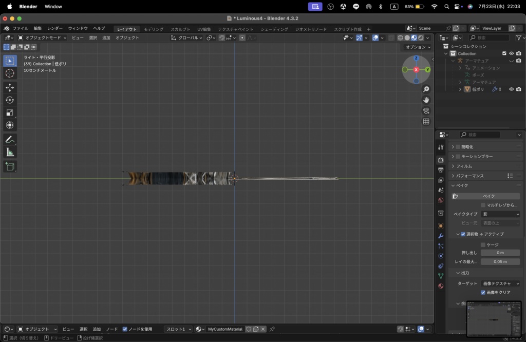The height and width of the screenshot is (342, 526).
Task: Open the Modifiers properties tab
Action: 441,236
